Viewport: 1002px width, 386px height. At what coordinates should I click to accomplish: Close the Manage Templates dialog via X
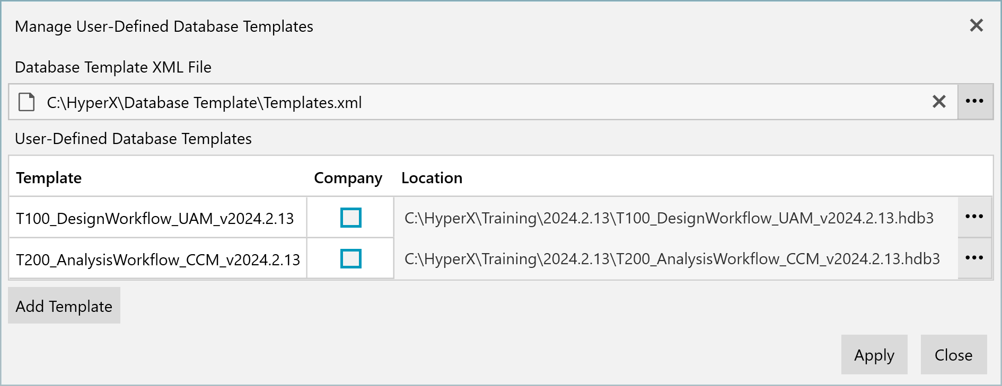coord(976,25)
